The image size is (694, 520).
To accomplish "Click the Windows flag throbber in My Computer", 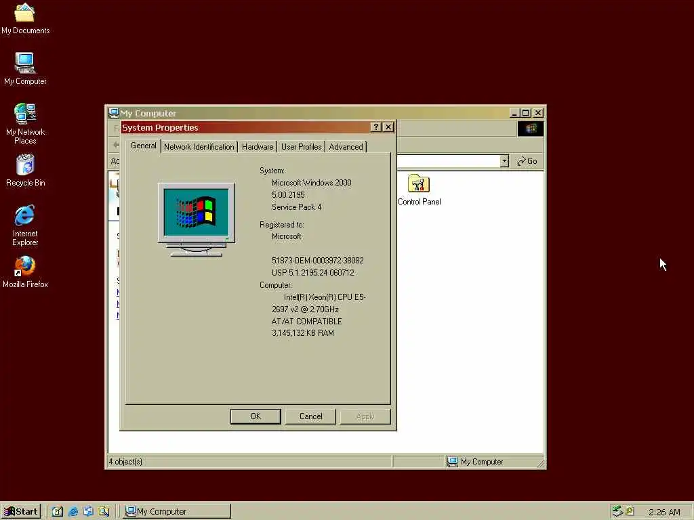I will (x=530, y=129).
